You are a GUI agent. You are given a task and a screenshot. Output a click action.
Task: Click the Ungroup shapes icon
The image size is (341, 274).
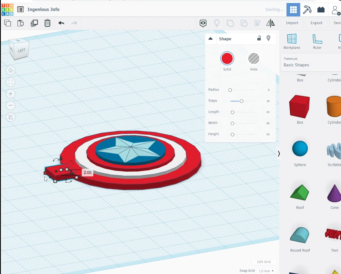click(244, 23)
